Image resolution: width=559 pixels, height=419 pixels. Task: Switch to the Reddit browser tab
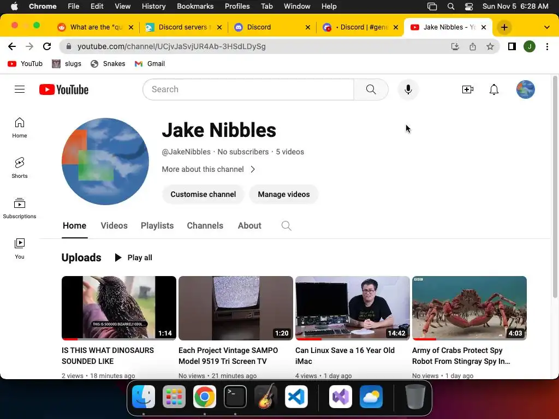coord(96,27)
